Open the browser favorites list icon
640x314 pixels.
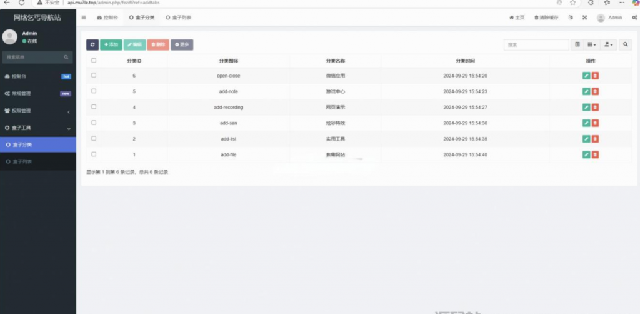607,3
